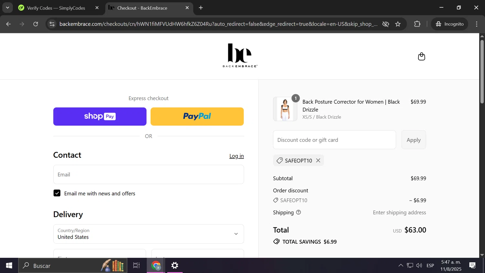Open the Settings gear taskbar icon
The width and height of the screenshot is (485, 273).
175,266
